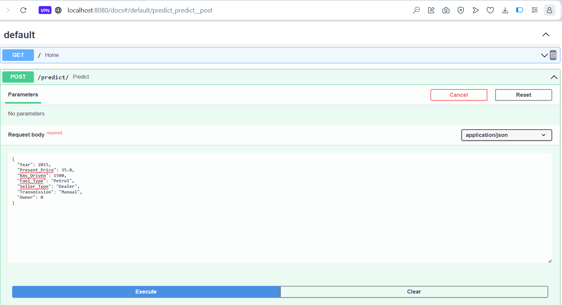Open the easy setup menu icon
This screenshot has height=305, width=562.
pos(535,10)
